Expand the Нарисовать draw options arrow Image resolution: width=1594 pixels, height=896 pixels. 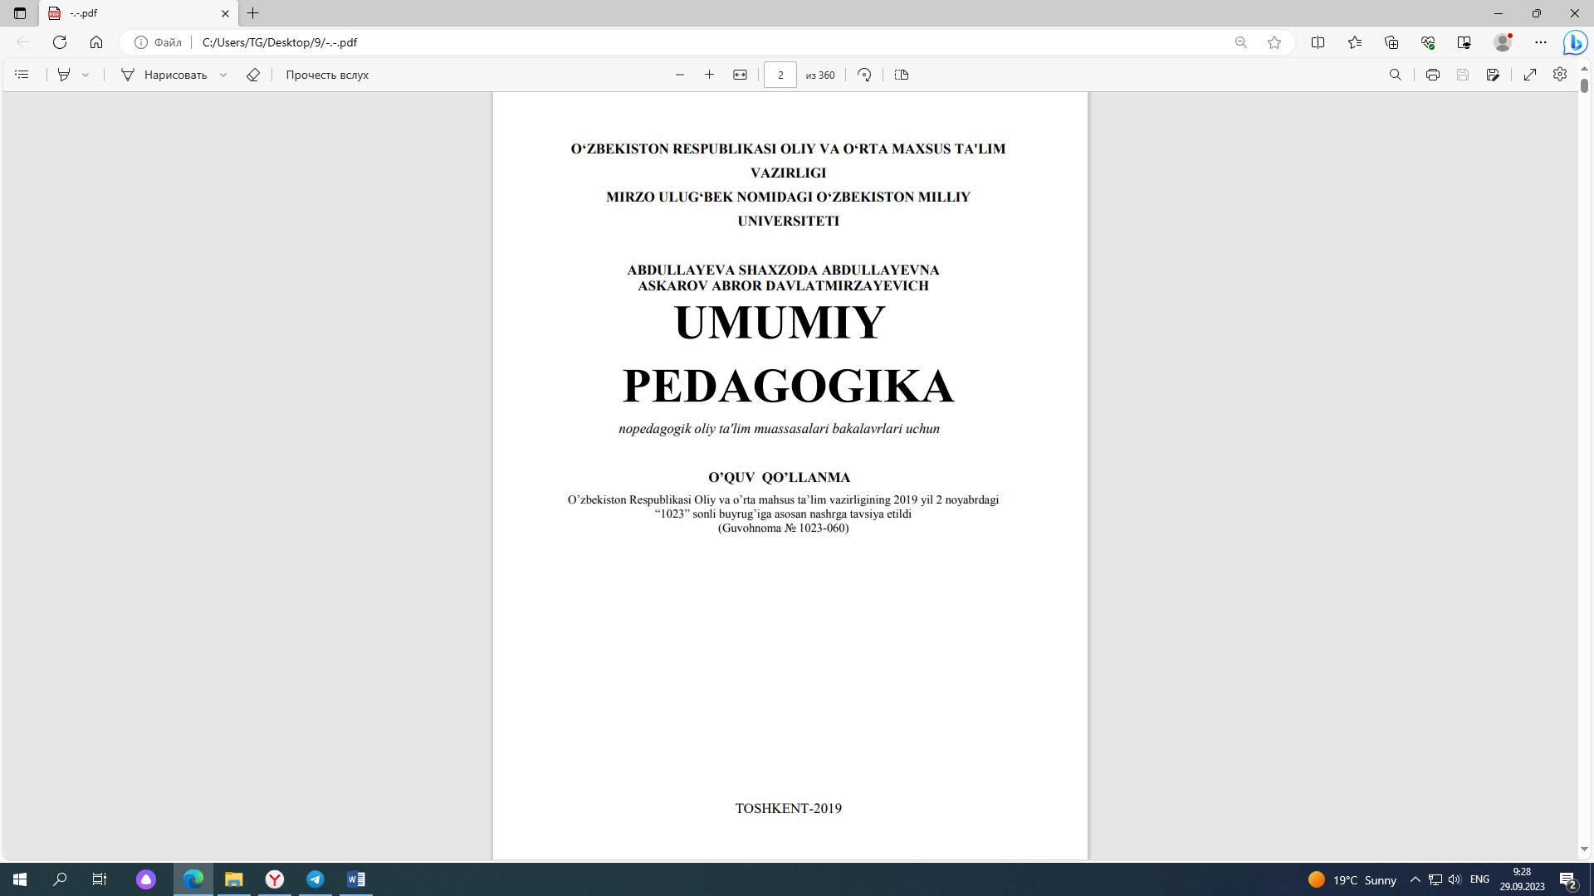(223, 75)
